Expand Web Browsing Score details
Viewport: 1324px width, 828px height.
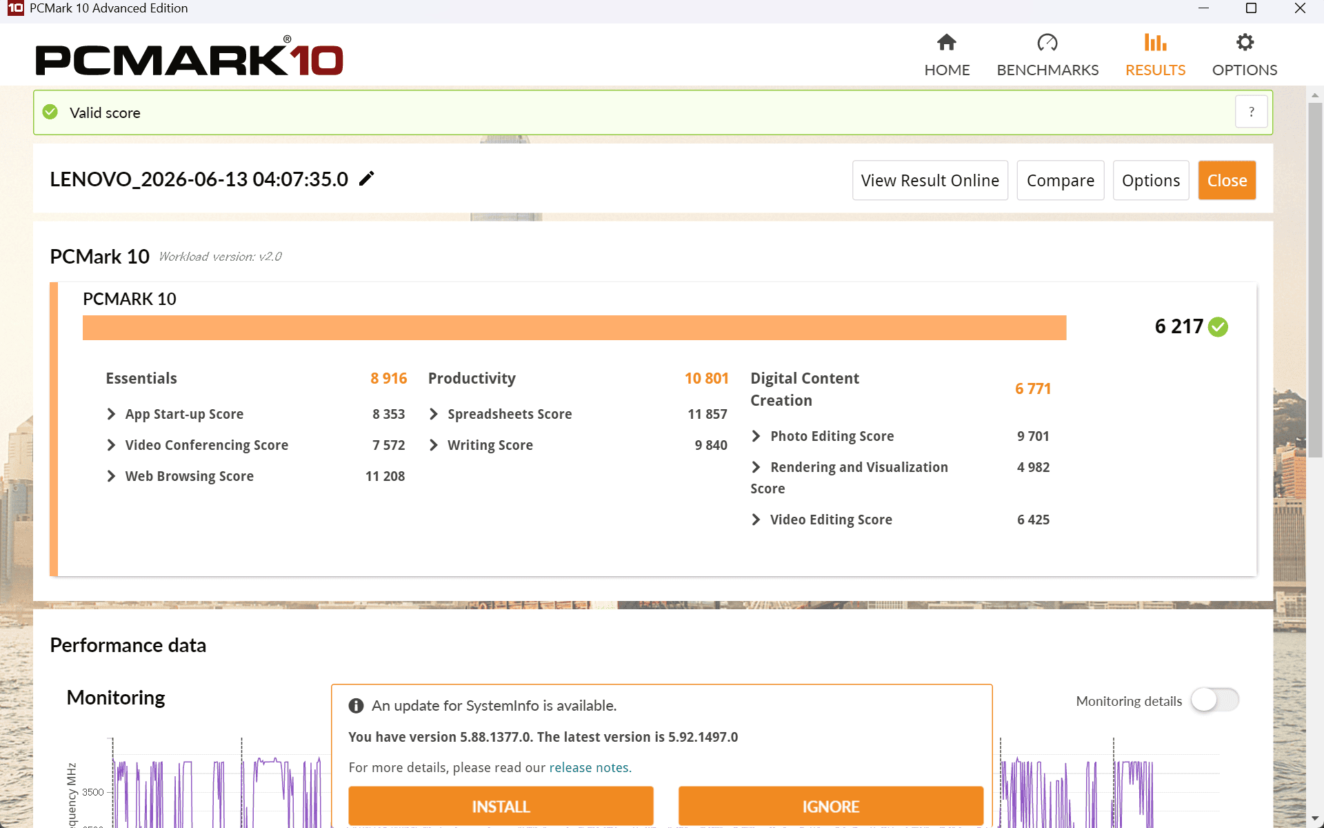point(111,476)
